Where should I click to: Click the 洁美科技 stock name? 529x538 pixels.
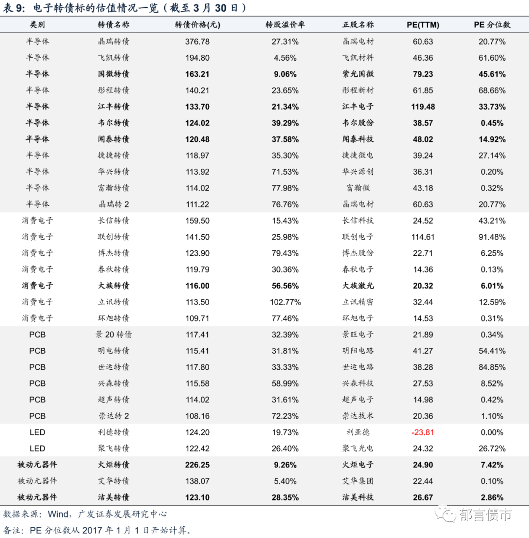(x=358, y=497)
